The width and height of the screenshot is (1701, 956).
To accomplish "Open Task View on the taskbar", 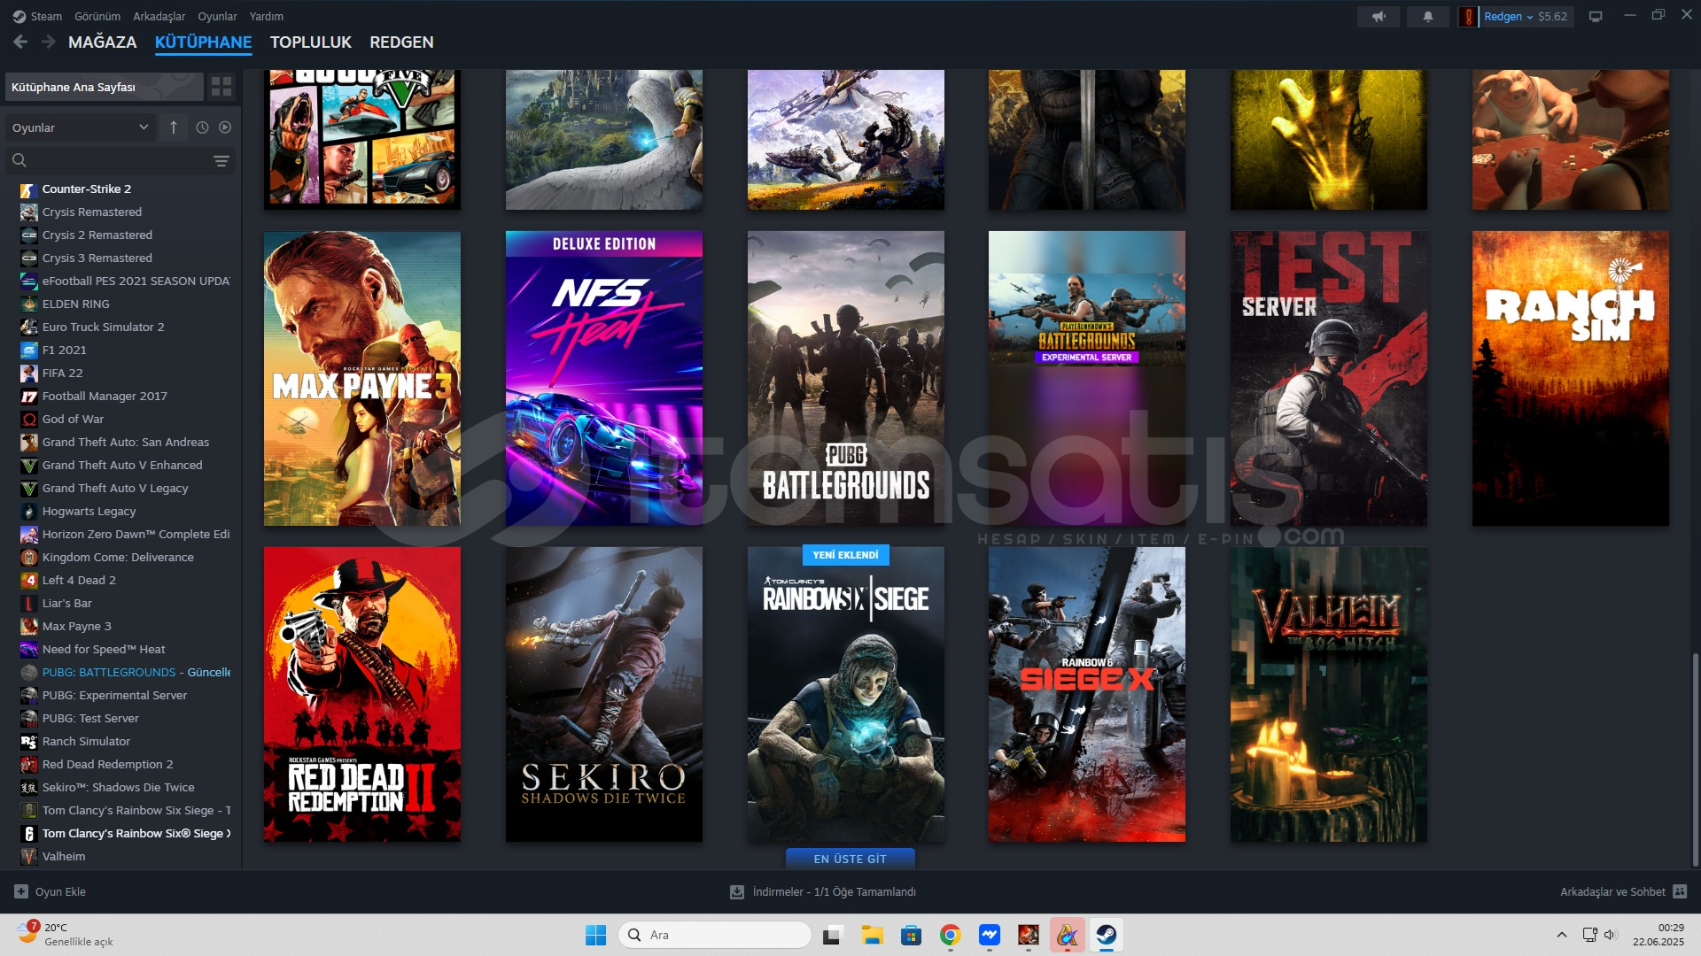I will (x=832, y=935).
